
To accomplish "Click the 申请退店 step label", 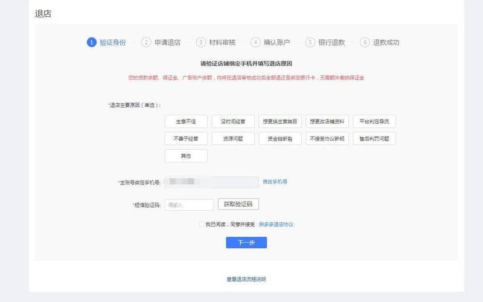I will click(168, 42).
